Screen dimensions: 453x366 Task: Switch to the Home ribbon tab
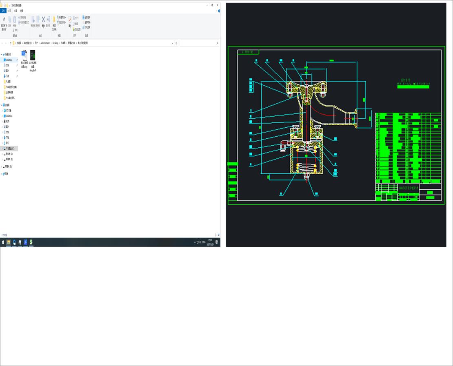[9, 11]
